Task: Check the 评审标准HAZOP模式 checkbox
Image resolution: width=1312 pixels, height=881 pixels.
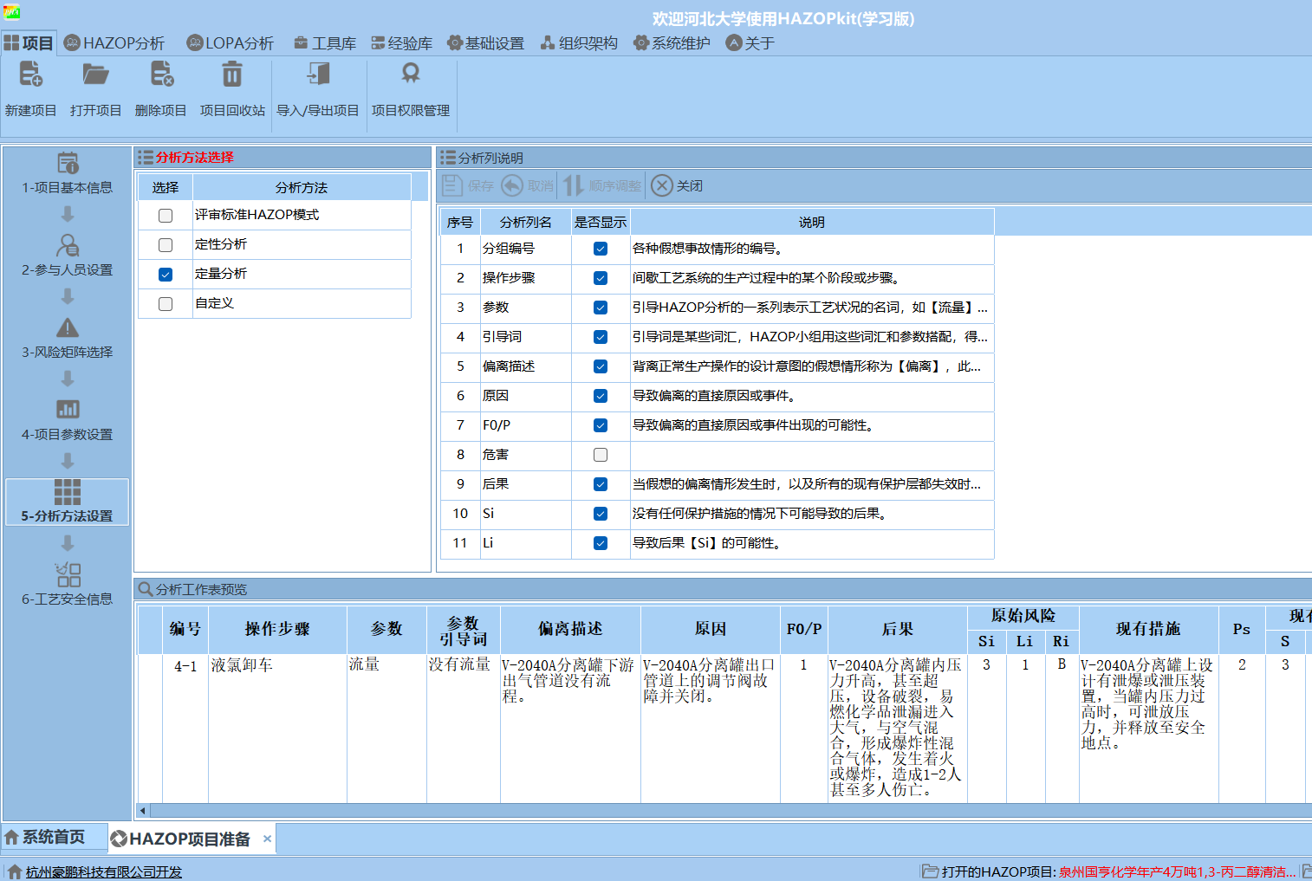Action: pyautogui.click(x=166, y=216)
